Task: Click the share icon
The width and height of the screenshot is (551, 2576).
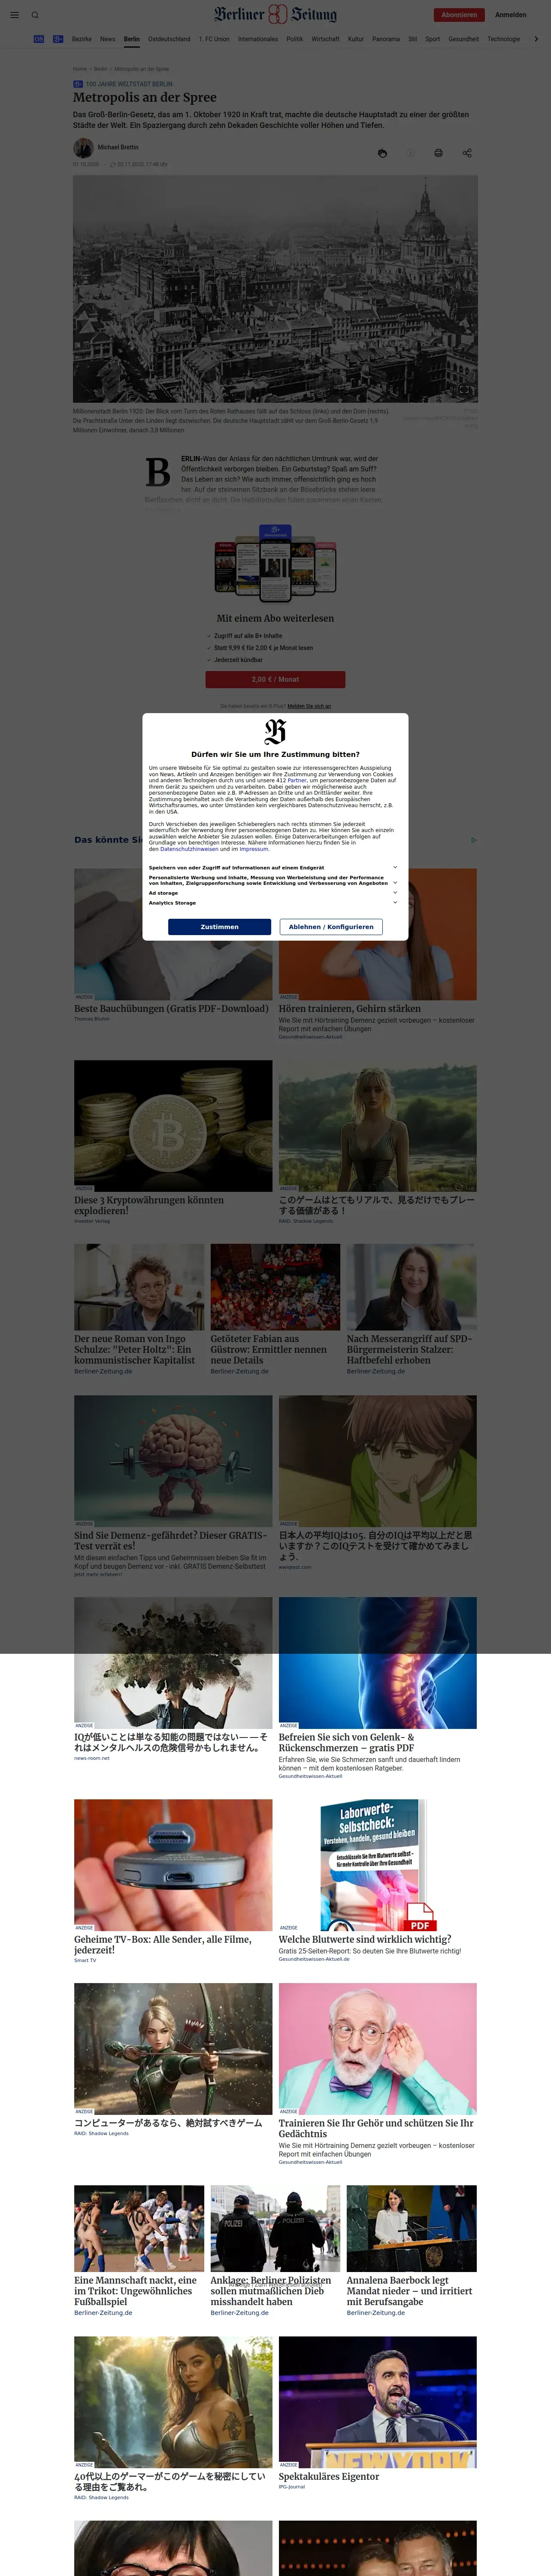Action: [x=467, y=153]
